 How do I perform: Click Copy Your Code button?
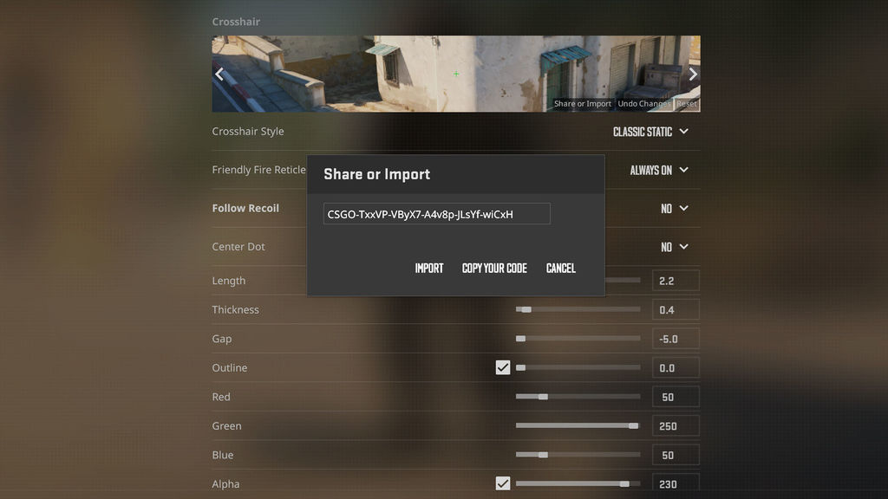tap(494, 269)
